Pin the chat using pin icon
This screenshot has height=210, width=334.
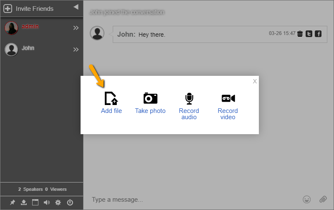point(13,202)
